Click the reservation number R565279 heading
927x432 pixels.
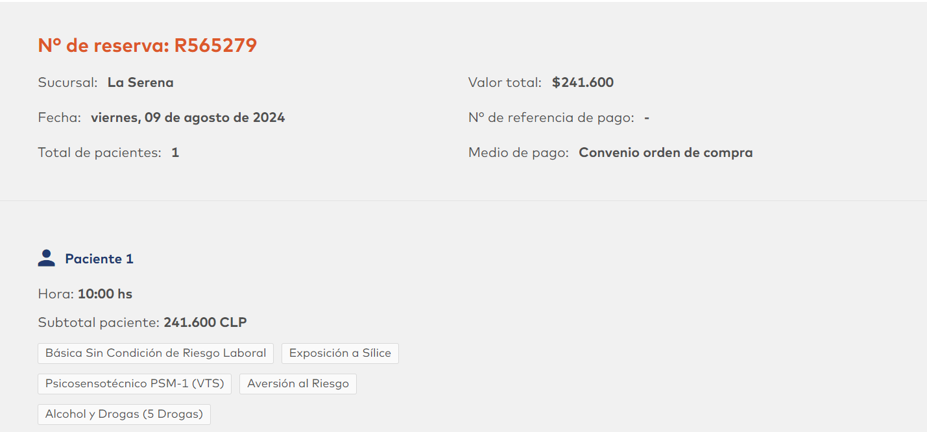point(148,45)
